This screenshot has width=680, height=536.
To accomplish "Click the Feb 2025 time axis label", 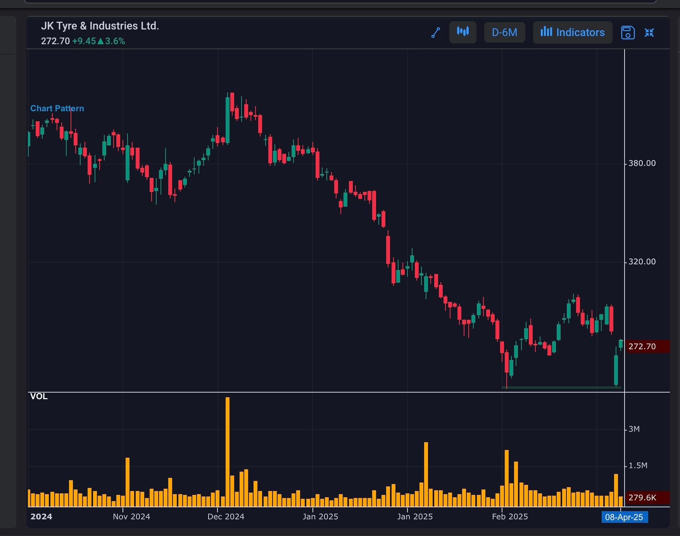I will [x=510, y=517].
